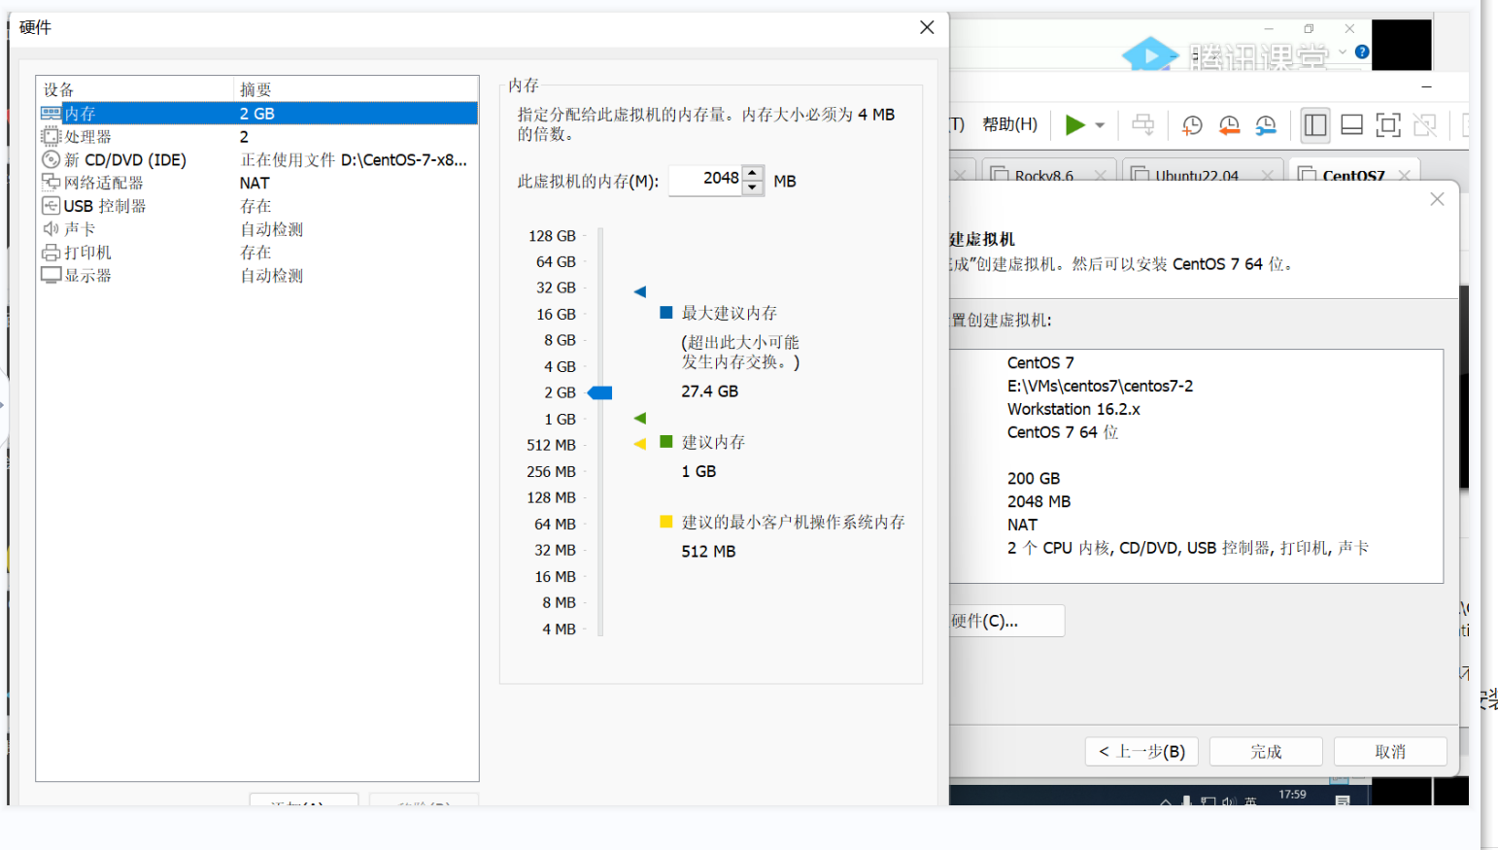Click taskbar volume speaker icon
Screen dimensions: 1498x850
point(1228,800)
